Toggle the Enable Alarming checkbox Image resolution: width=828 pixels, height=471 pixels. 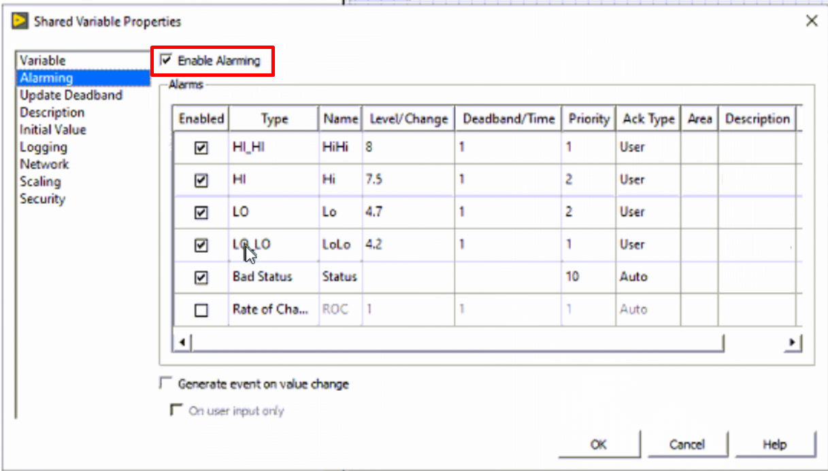click(165, 60)
